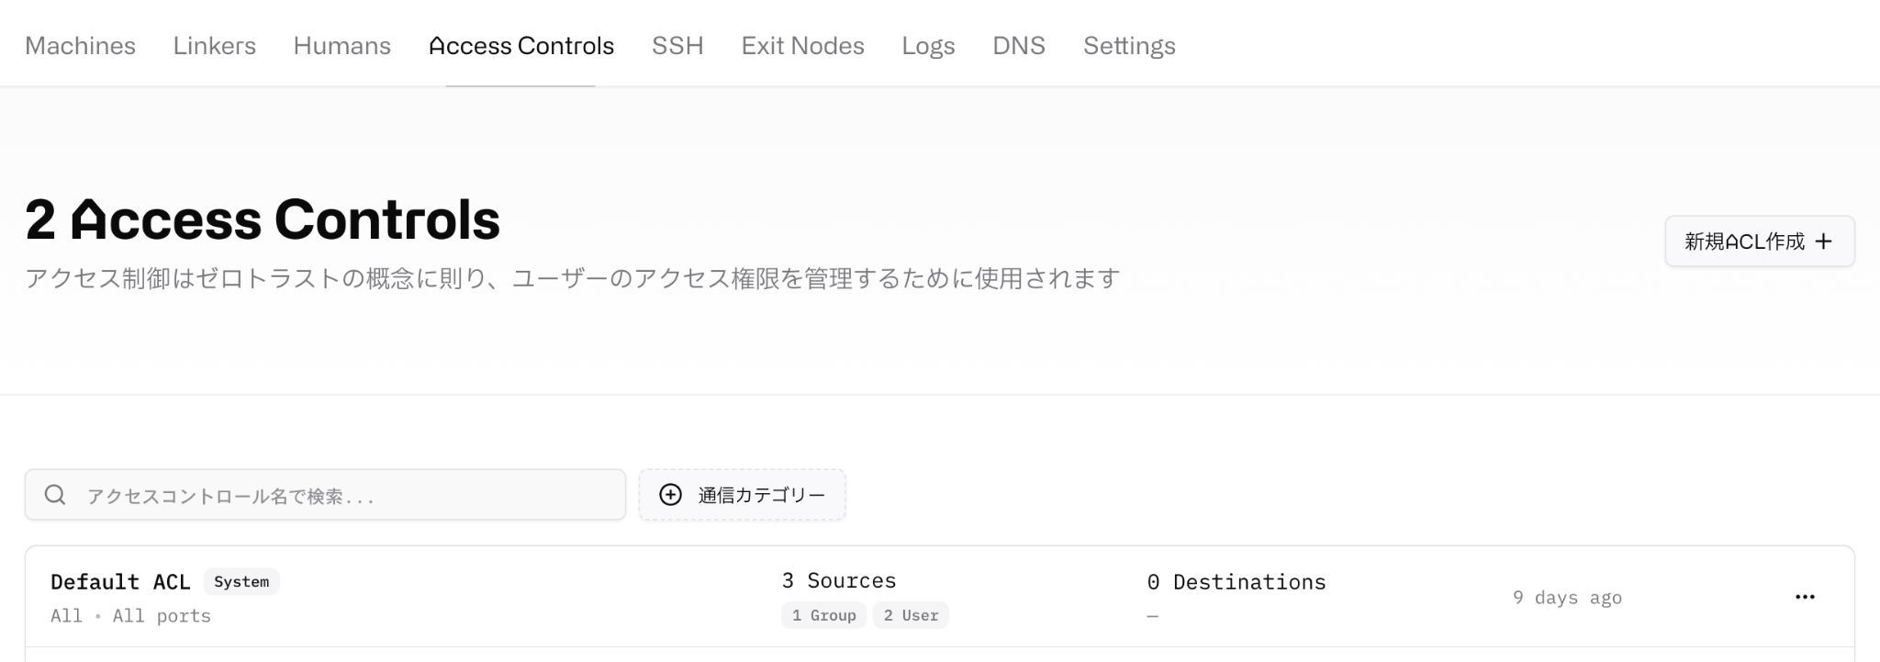Open the 通信カテゴリー filter dropdown

click(x=742, y=495)
